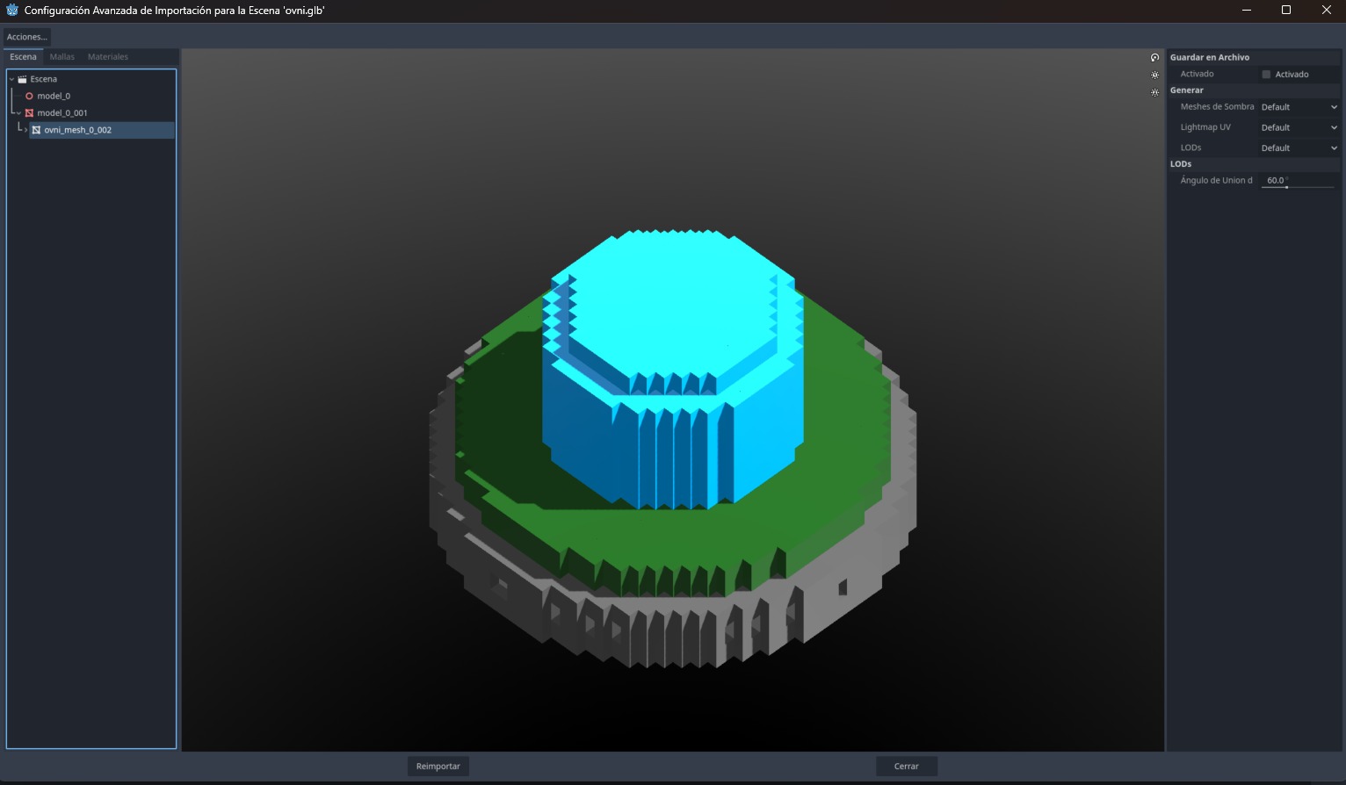Click the Ángulo de Unión slider handle
1346x785 pixels.
1286,187
